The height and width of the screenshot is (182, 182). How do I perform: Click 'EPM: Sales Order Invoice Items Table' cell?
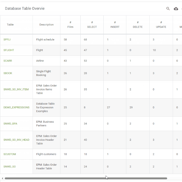47,89
